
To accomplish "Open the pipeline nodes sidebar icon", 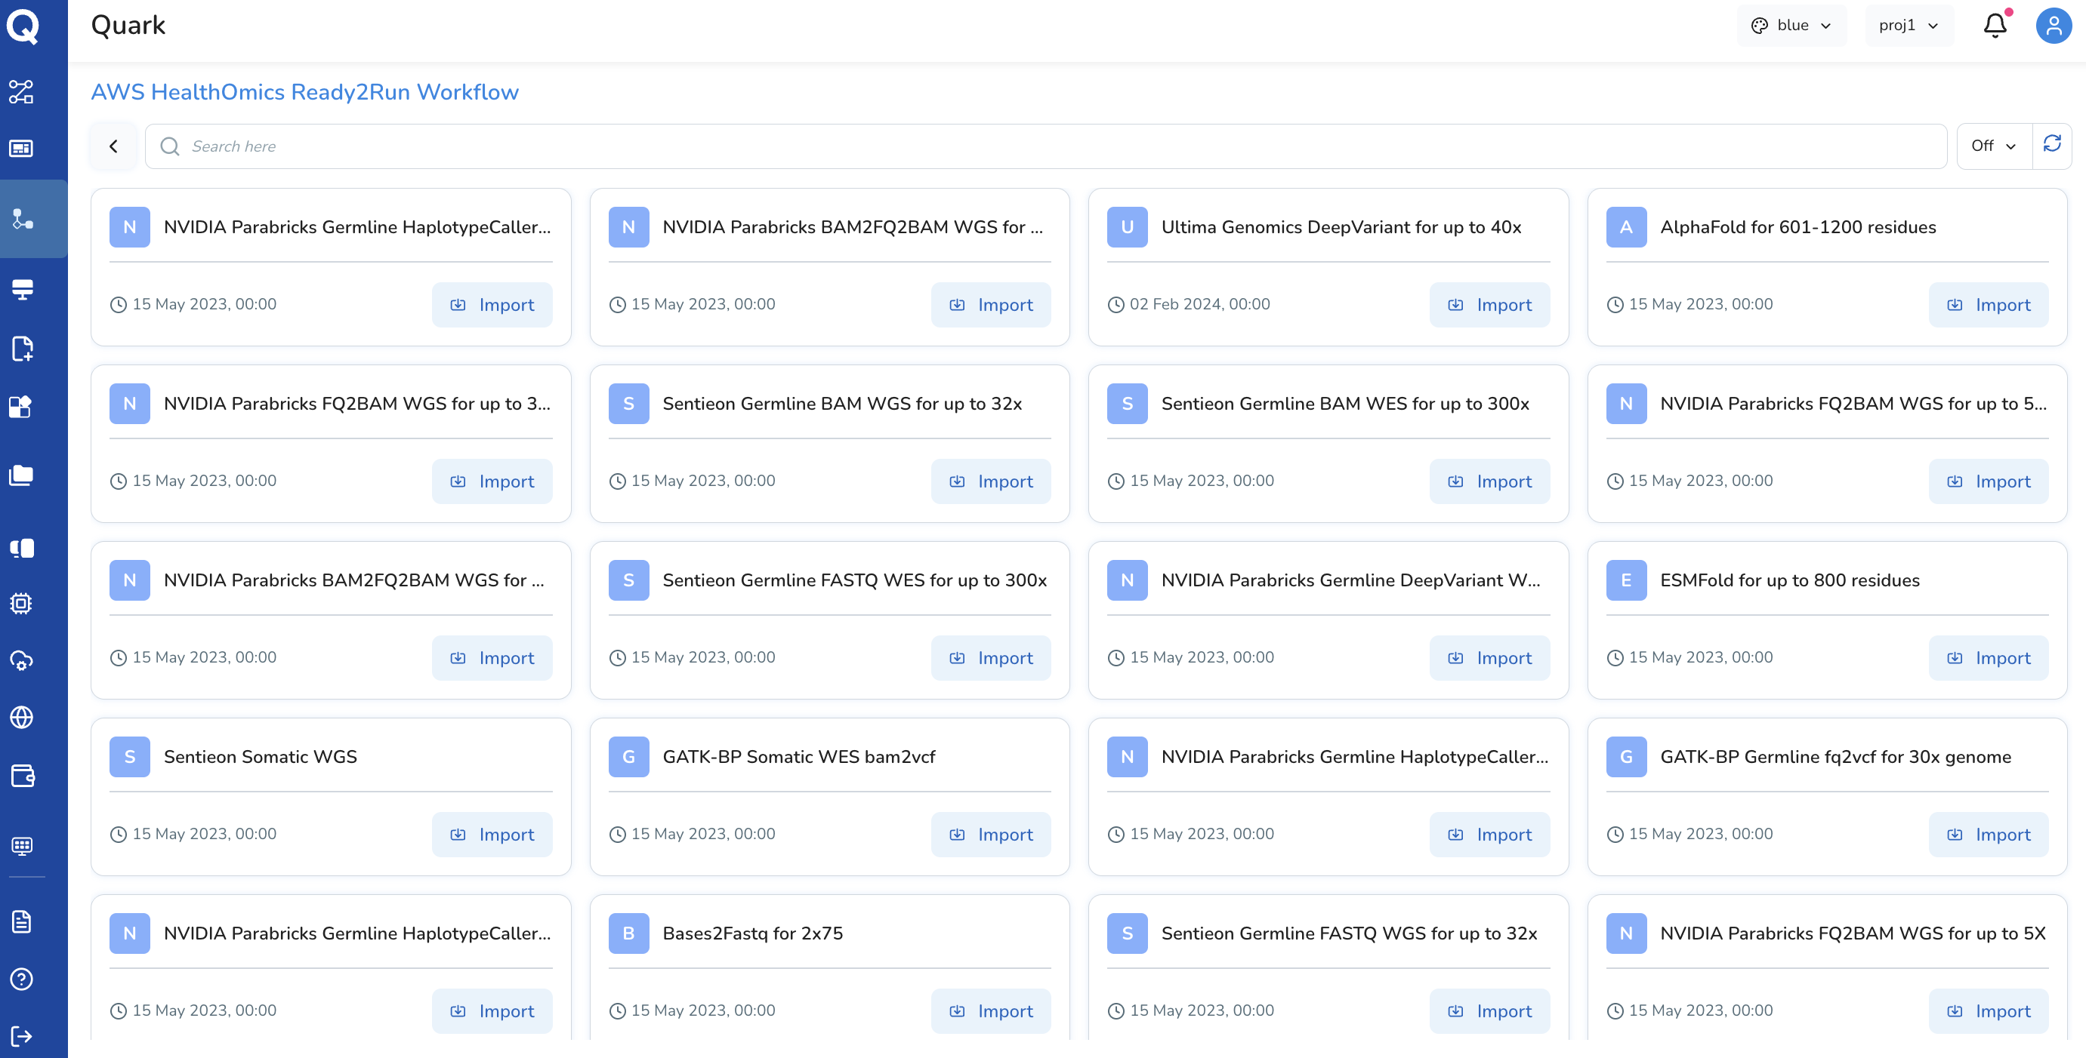I will coord(22,92).
